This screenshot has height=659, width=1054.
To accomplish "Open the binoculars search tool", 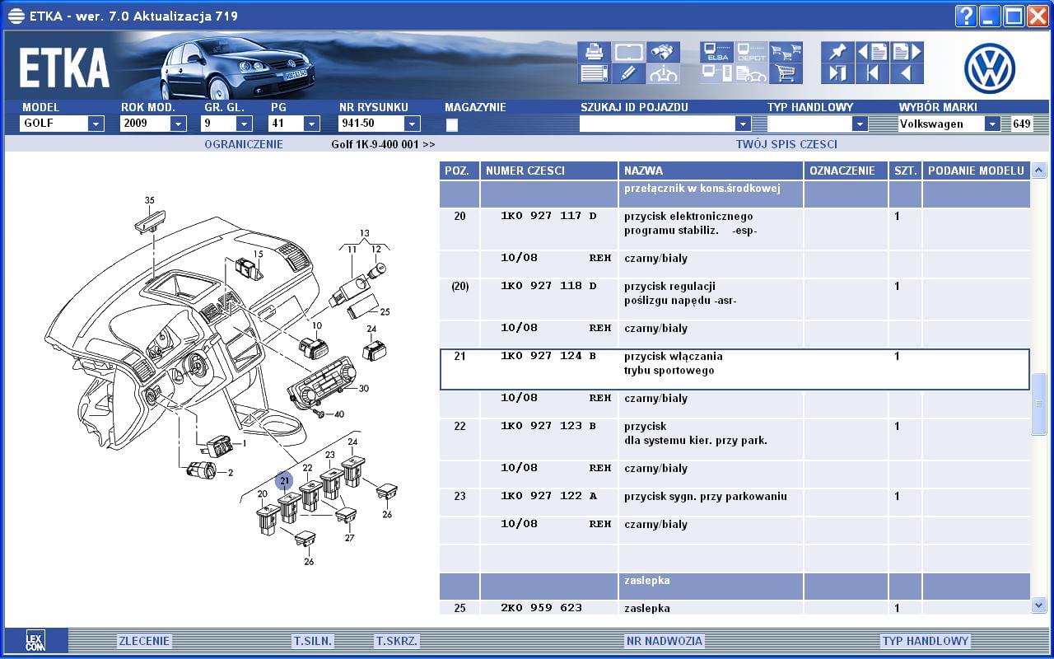I will point(663,52).
